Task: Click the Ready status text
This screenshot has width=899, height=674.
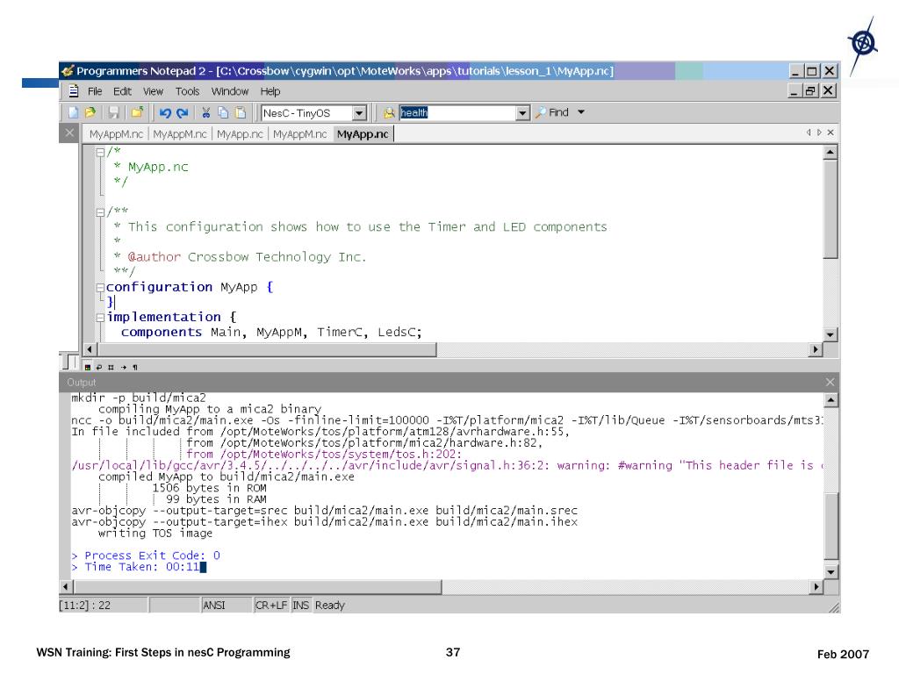Action: click(x=330, y=606)
